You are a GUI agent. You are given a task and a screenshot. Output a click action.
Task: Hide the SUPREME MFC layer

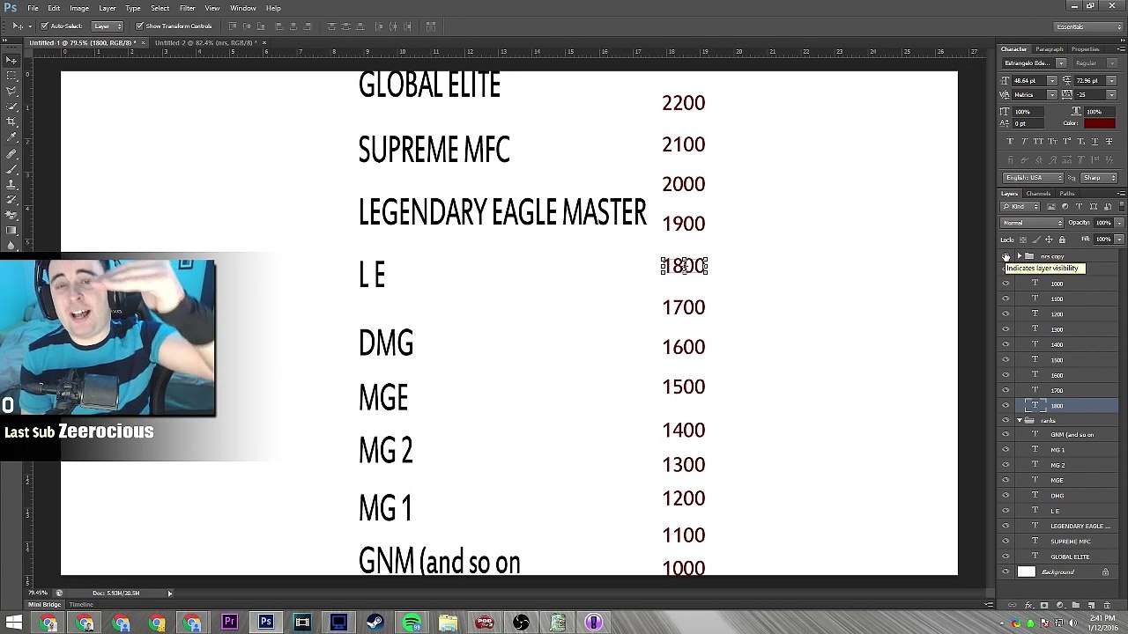(1006, 542)
